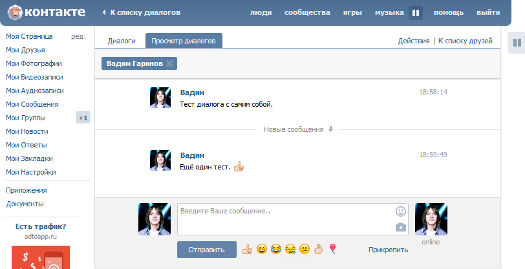Click the pause button on right side panel
Image resolution: width=525 pixels, height=269 pixels.
point(517,43)
